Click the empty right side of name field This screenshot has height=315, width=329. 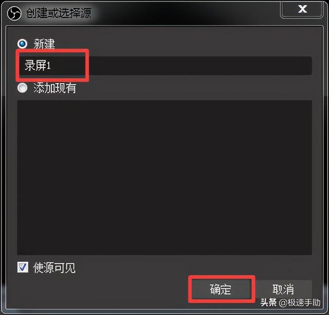click(199, 65)
